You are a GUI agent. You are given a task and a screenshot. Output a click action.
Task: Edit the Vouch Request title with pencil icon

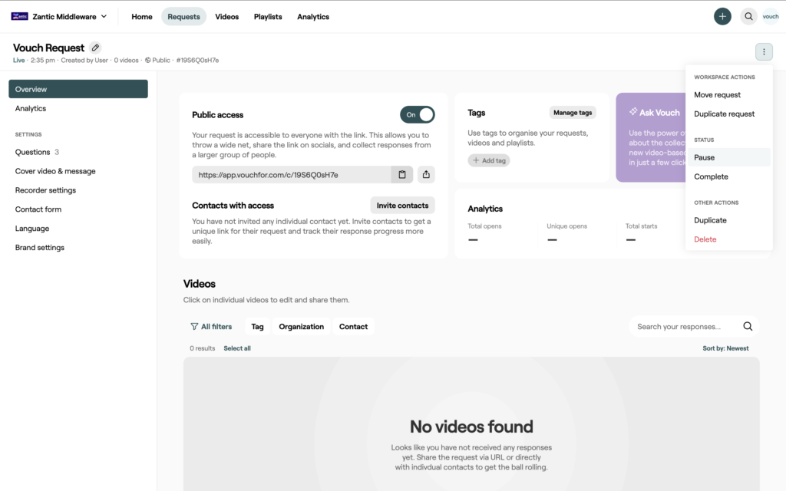coord(95,48)
